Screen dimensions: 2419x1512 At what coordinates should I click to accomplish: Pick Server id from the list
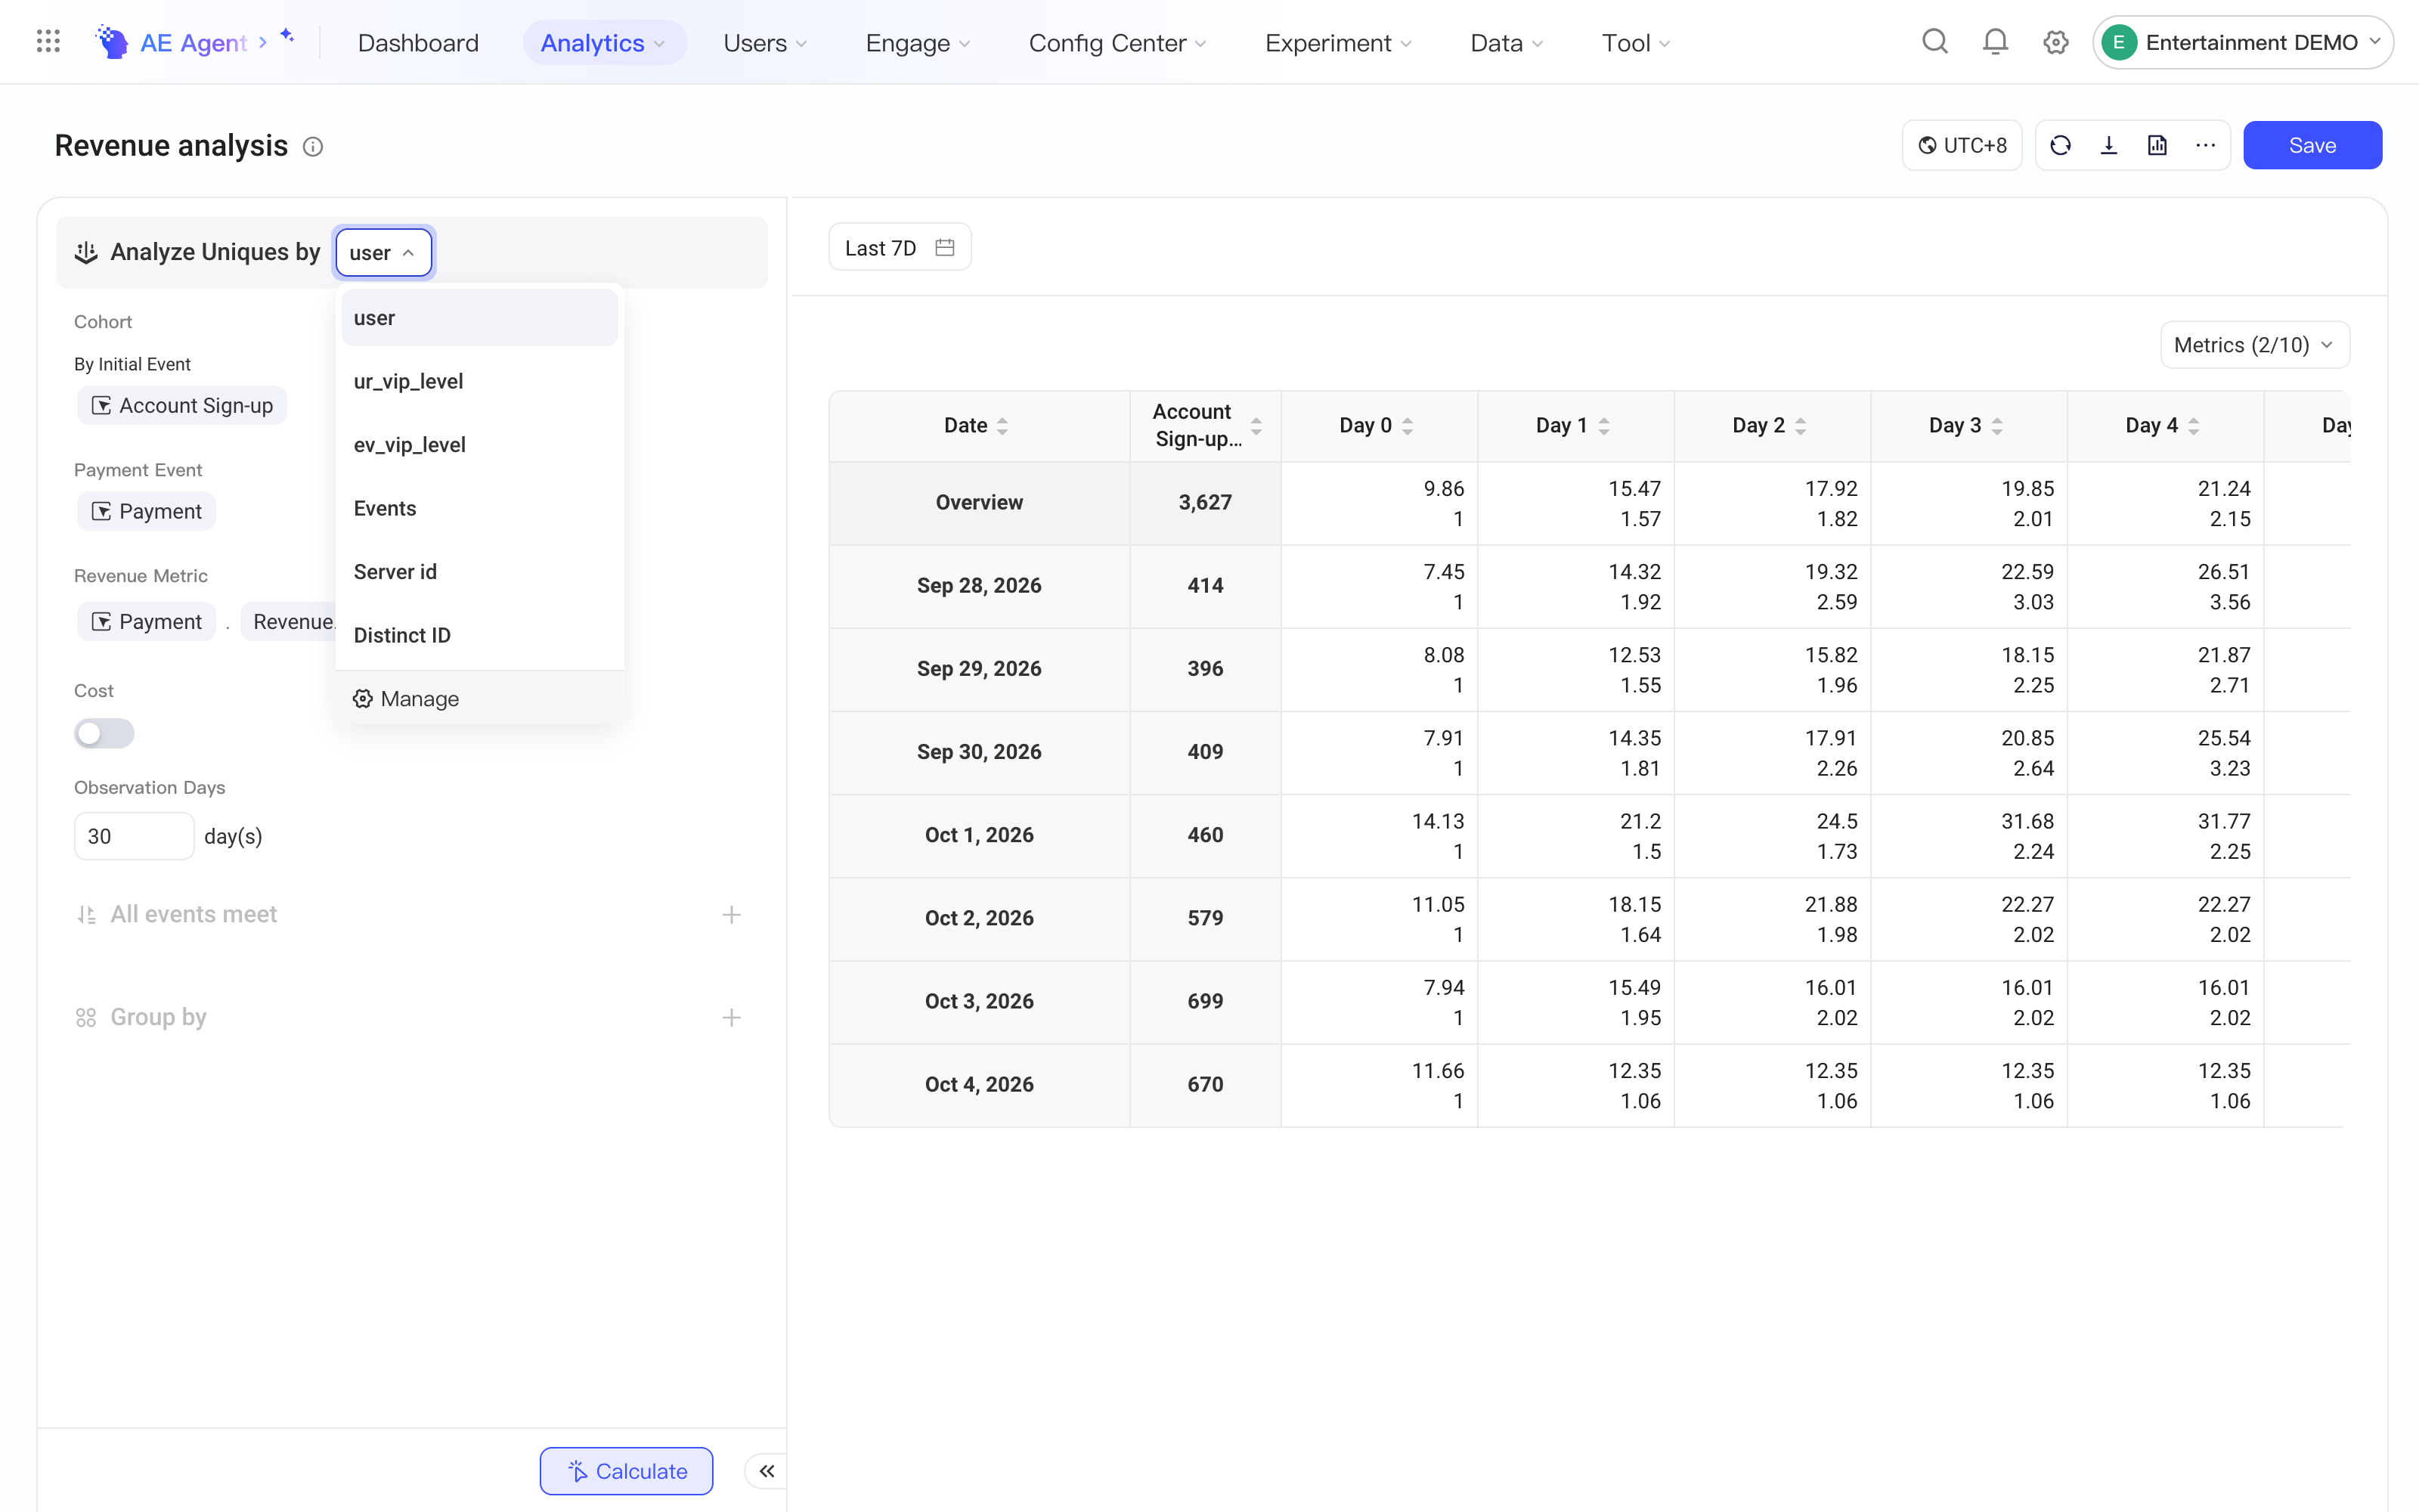click(x=480, y=572)
